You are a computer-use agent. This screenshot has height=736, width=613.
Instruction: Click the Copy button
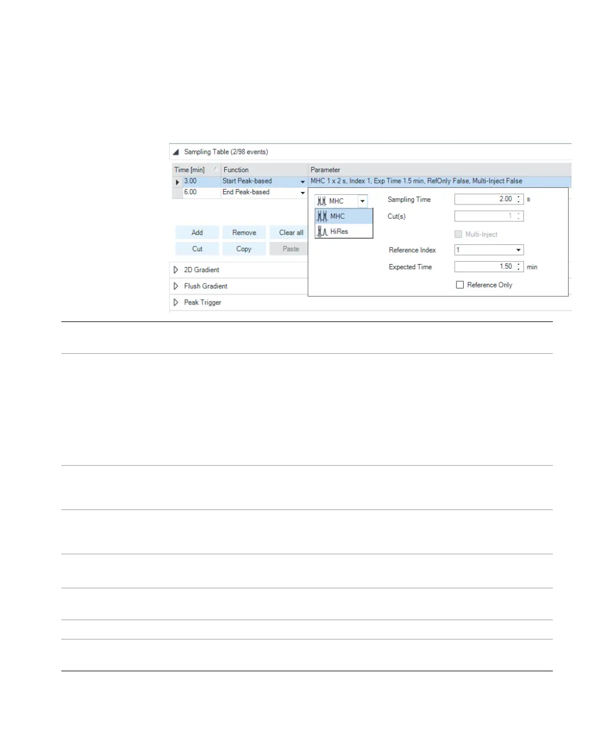pos(244,249)
